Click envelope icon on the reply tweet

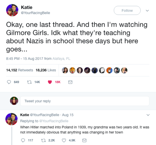pos(84,140)
